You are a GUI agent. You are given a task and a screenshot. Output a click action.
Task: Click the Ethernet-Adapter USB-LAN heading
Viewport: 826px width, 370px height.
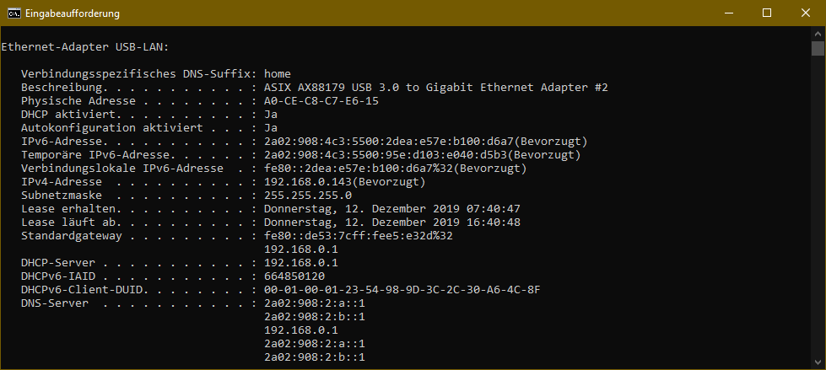pyautogui.click(x=87, y=46)
